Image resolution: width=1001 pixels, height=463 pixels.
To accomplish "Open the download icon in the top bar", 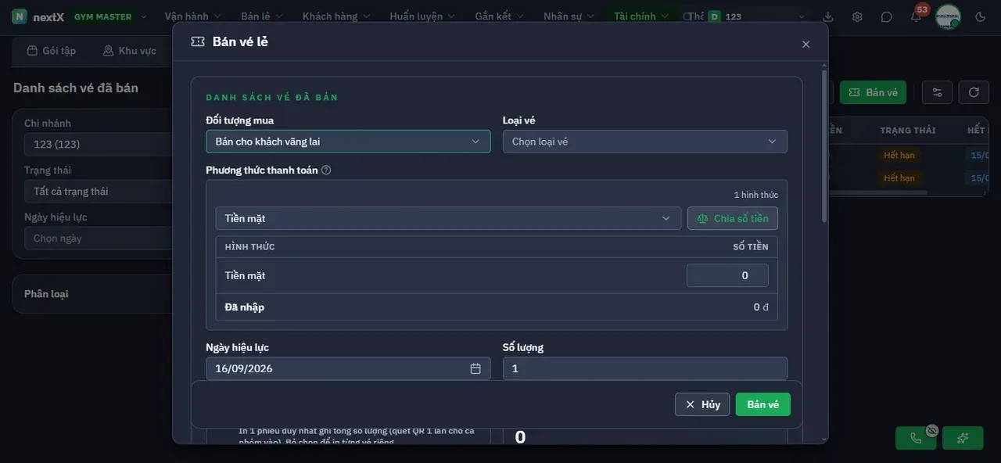I will click(x=828, y=16).
